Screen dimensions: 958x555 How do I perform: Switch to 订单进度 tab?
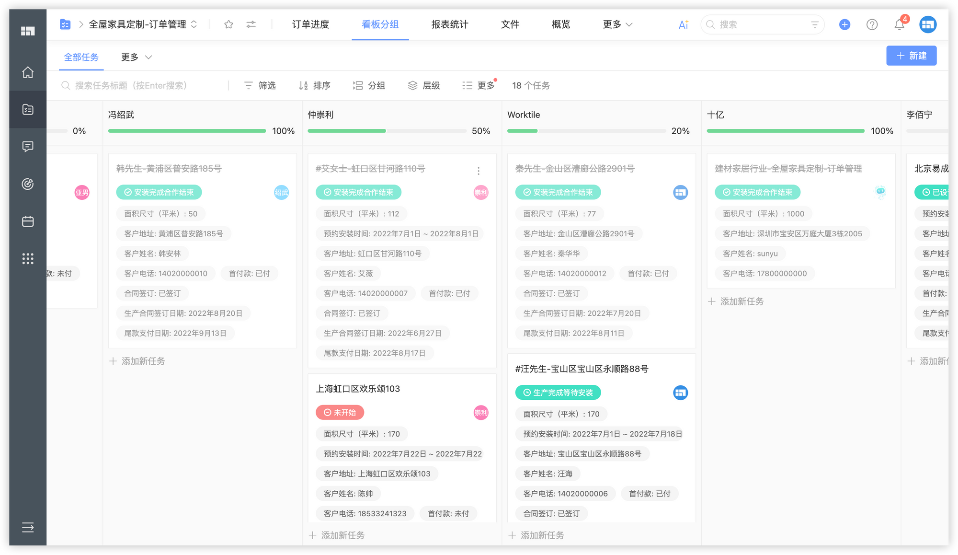pos(310,24)
